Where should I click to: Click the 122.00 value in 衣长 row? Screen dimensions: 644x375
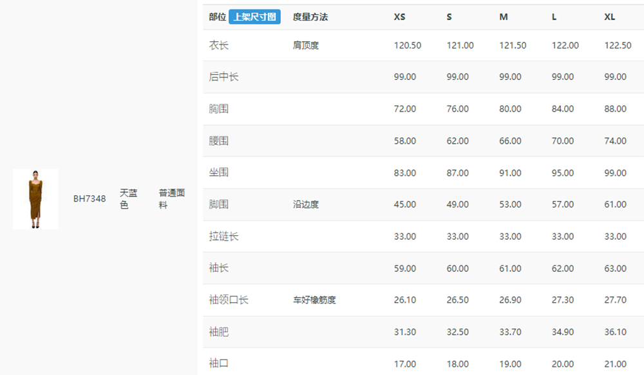tap(565, 45)
